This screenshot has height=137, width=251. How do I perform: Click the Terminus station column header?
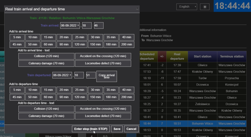(x=232, y=56)
